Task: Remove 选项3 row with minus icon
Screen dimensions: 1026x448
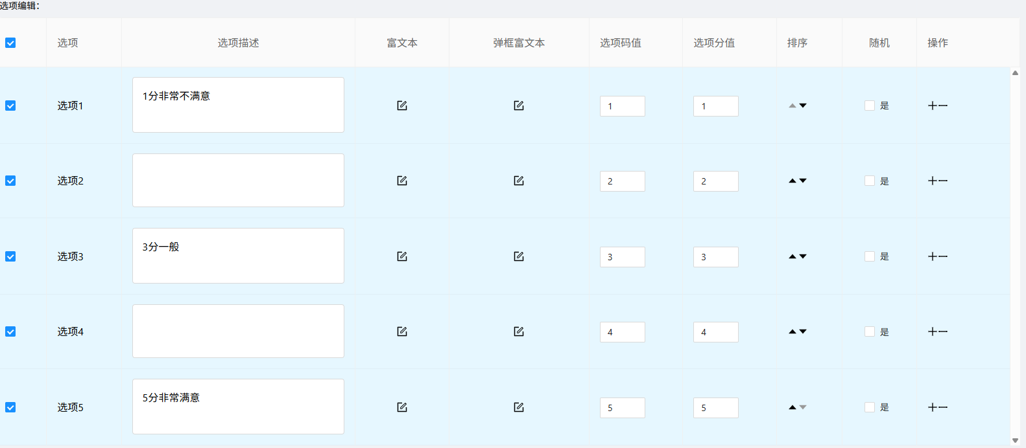Action: 943,256
